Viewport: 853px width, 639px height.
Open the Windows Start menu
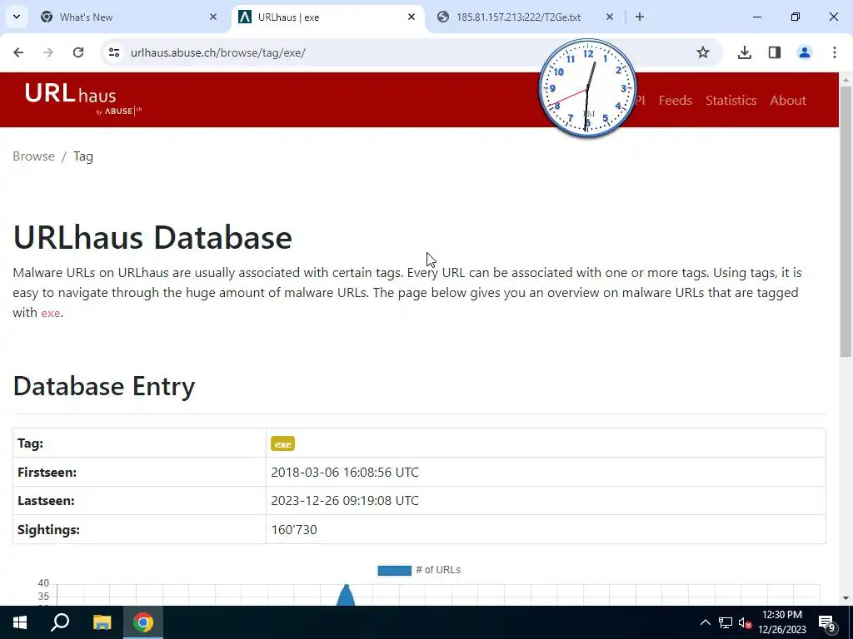(20, 622)
